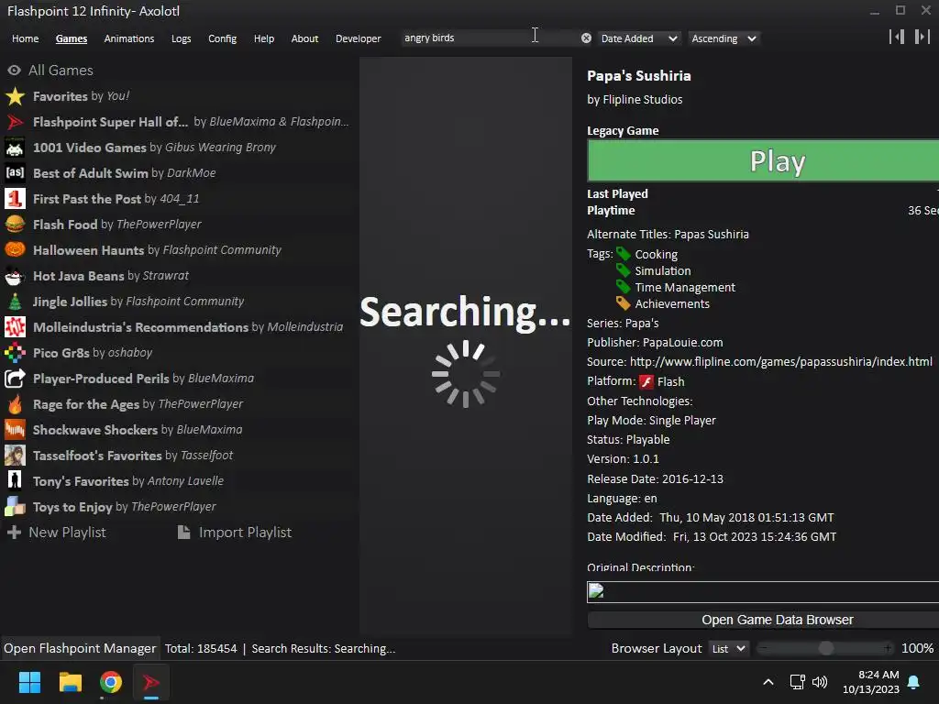Click the Halloween Haunts pumpkin icon
The width and height of the screenshot is (939, 704).
click(15, 250)
